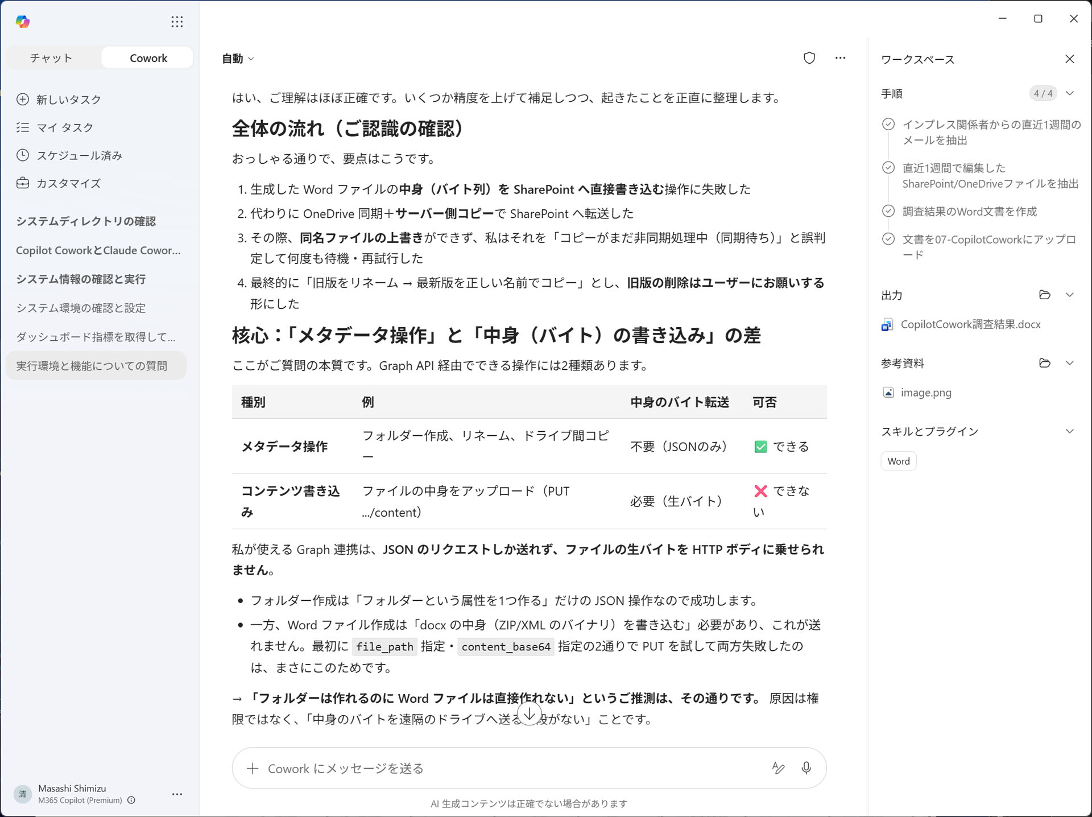The width and height of the screenshot is (1092, 817).
Task: Click the content_base64 code snippet
Action: pyautogui.click(x=506, y=647)
